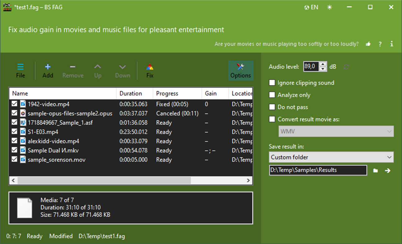Open the EN language selector
Screen dimensions: 402x244
(311, 7)
